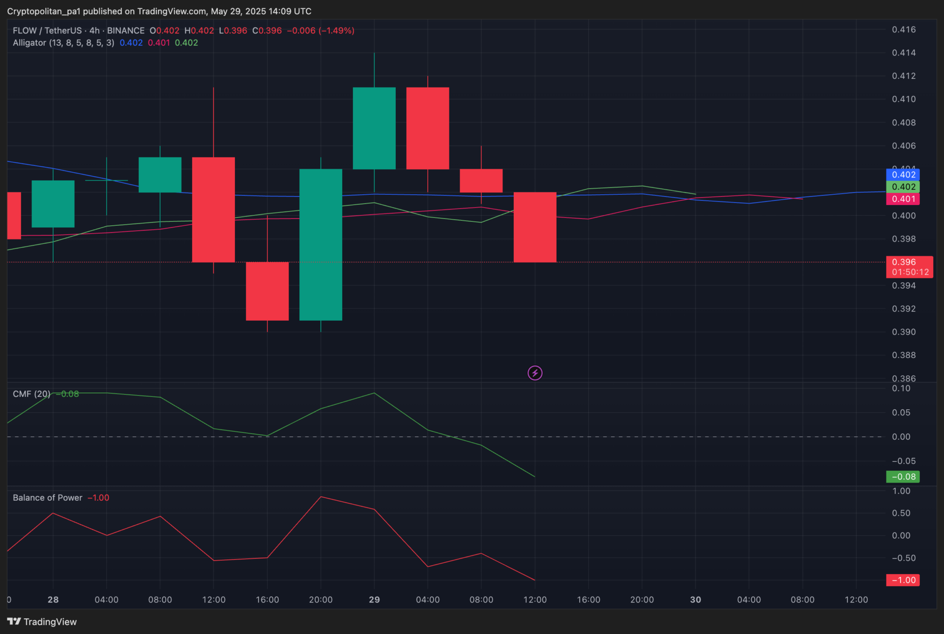Click the date label 30 on time axis
The height and width of the screenshot is (634, 944).
(695, 600)
